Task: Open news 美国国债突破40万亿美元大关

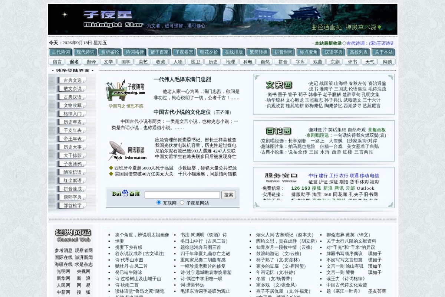Action: (x=144, y=174)
